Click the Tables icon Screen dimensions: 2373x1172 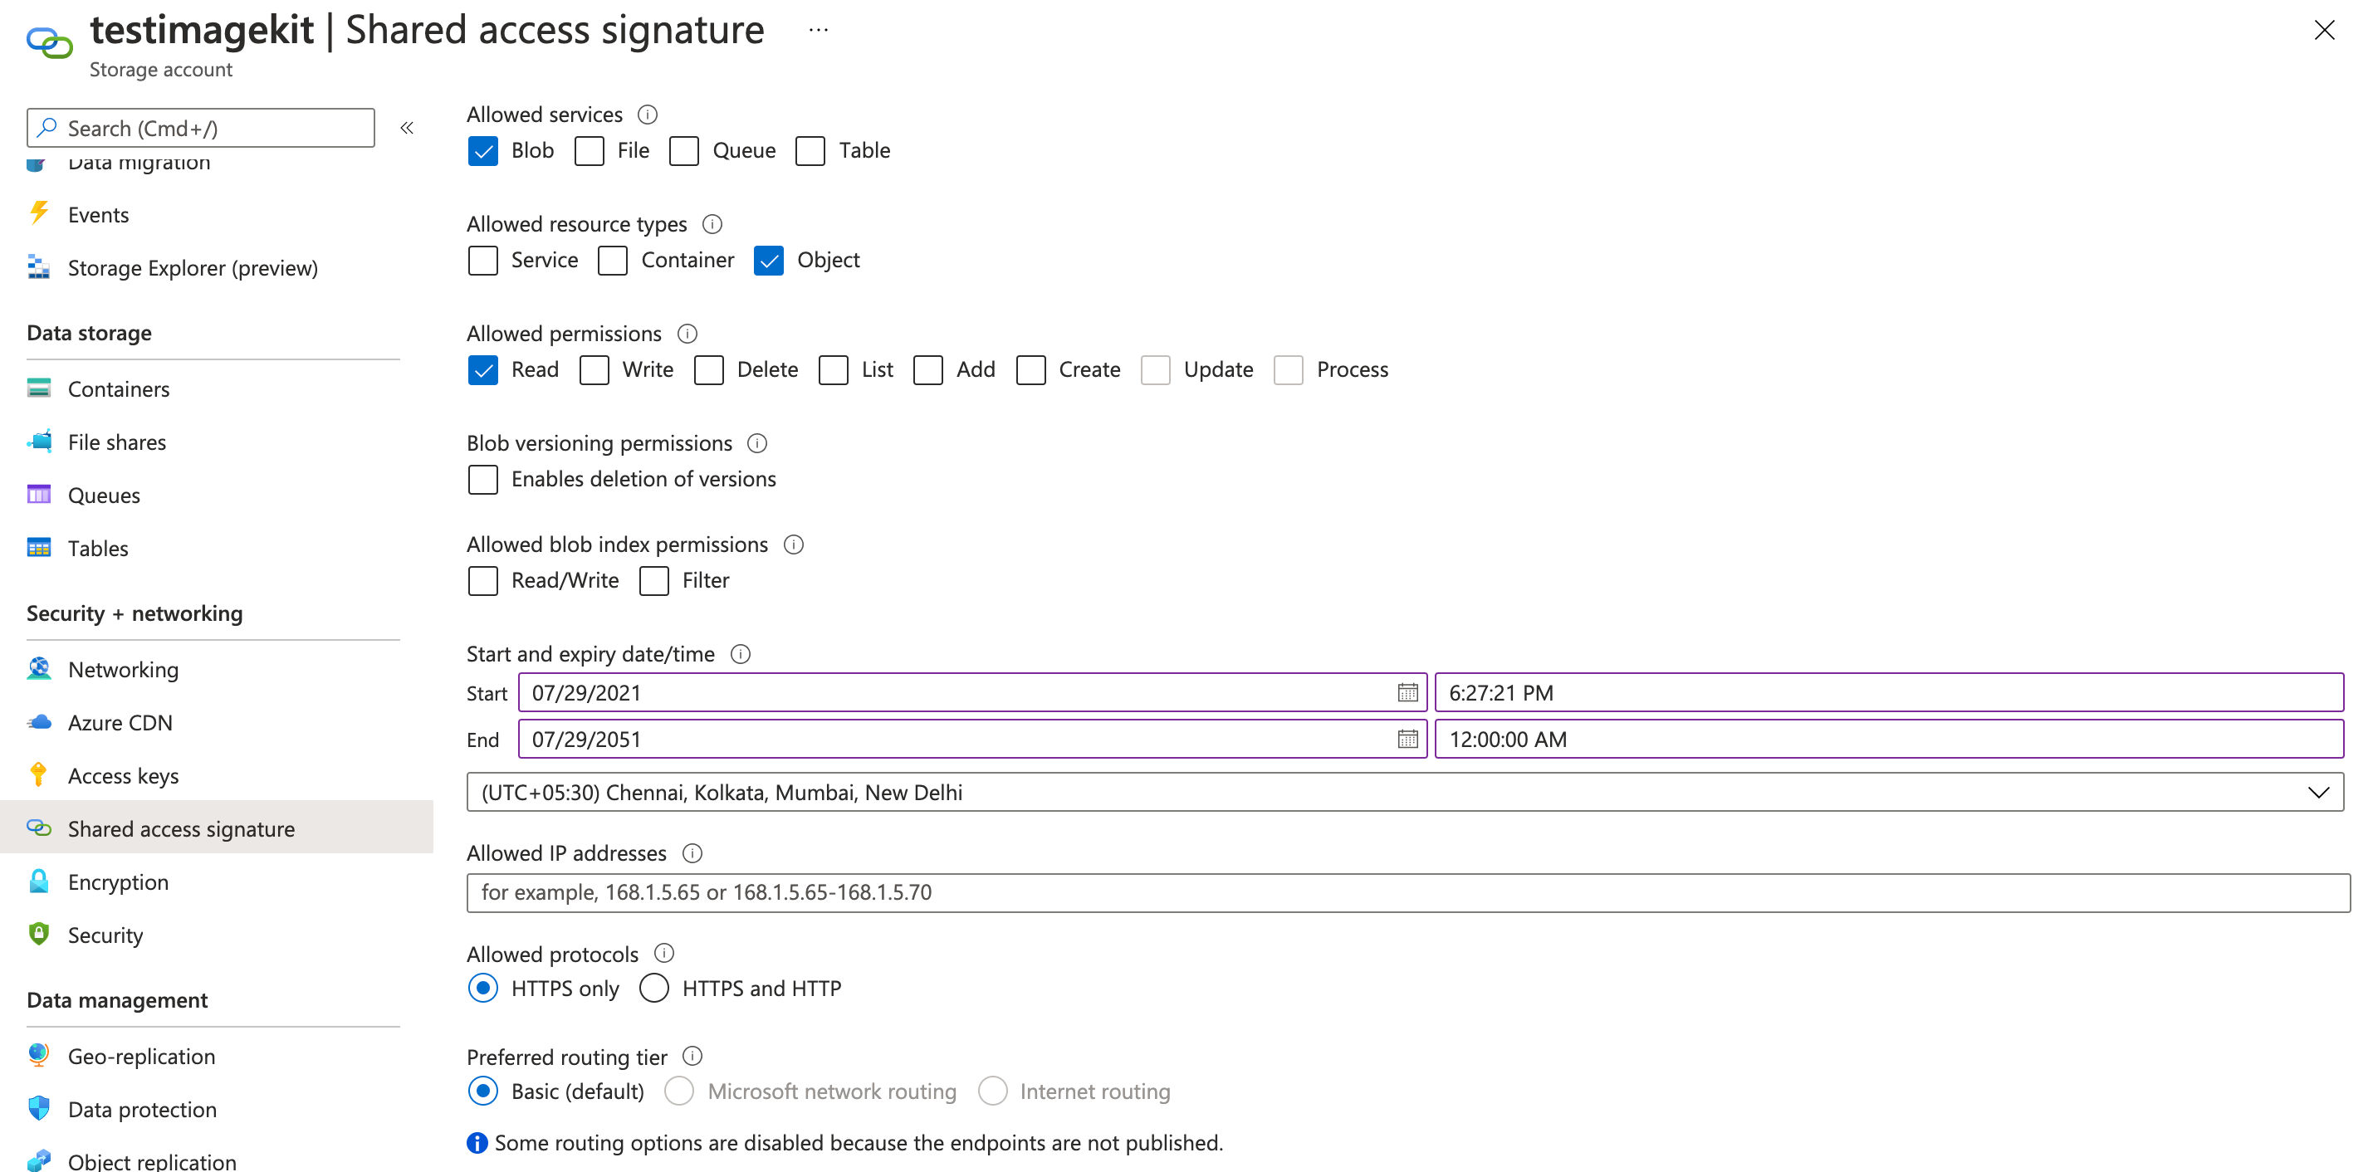coord(37,548)
